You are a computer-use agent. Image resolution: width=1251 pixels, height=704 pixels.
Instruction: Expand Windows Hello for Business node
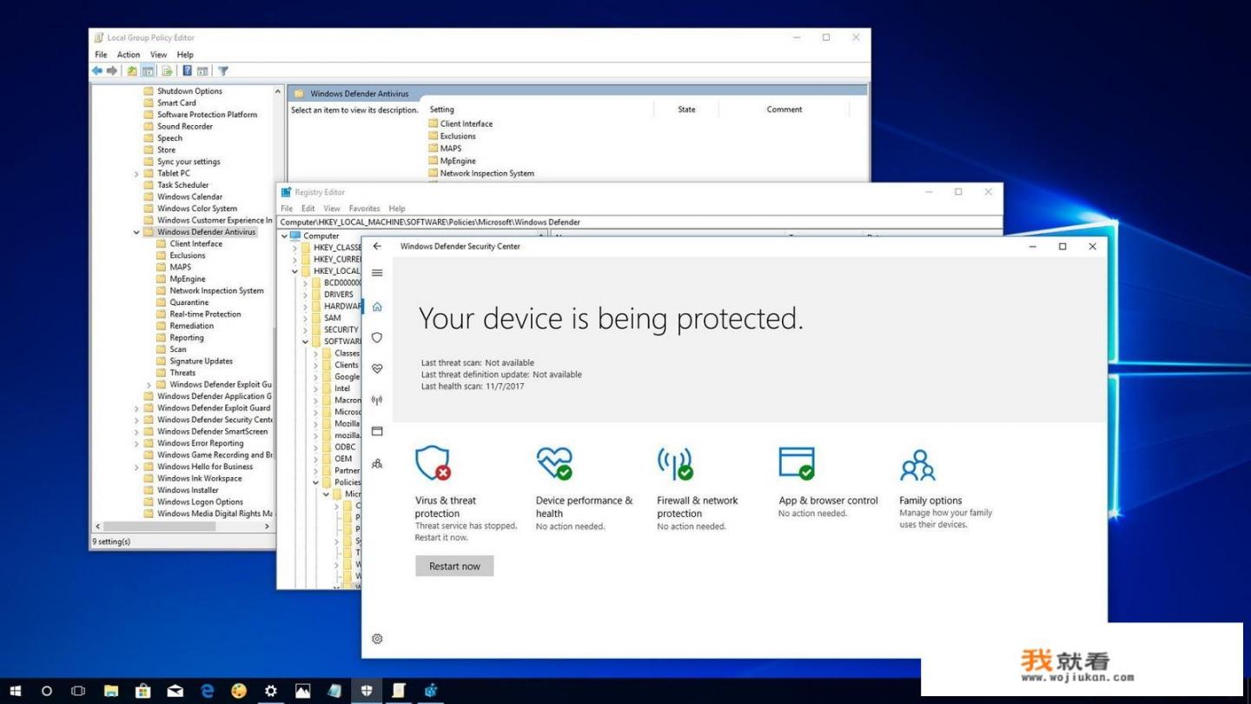136,467
